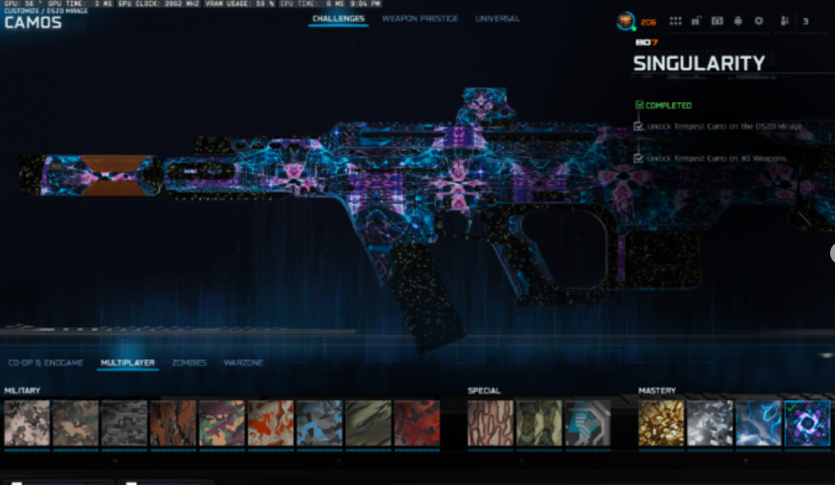Click the green Completed checkmark
The height and width of the screenshot is (485, 835).
pyautogui.click(x=639, y=105)
